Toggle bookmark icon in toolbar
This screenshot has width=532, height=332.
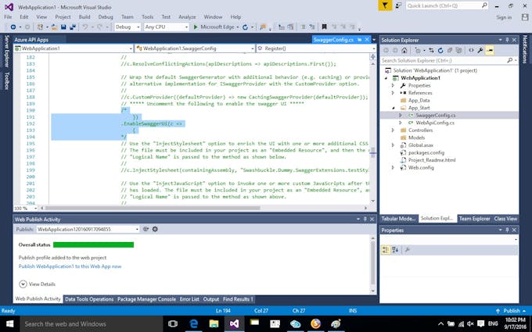(324, 27)
